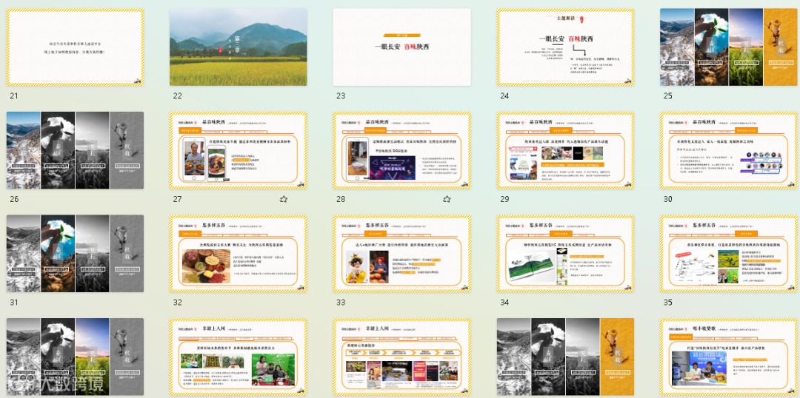Select slide 31 with spring panel in color
800x398 pixels.
(75, 253)
